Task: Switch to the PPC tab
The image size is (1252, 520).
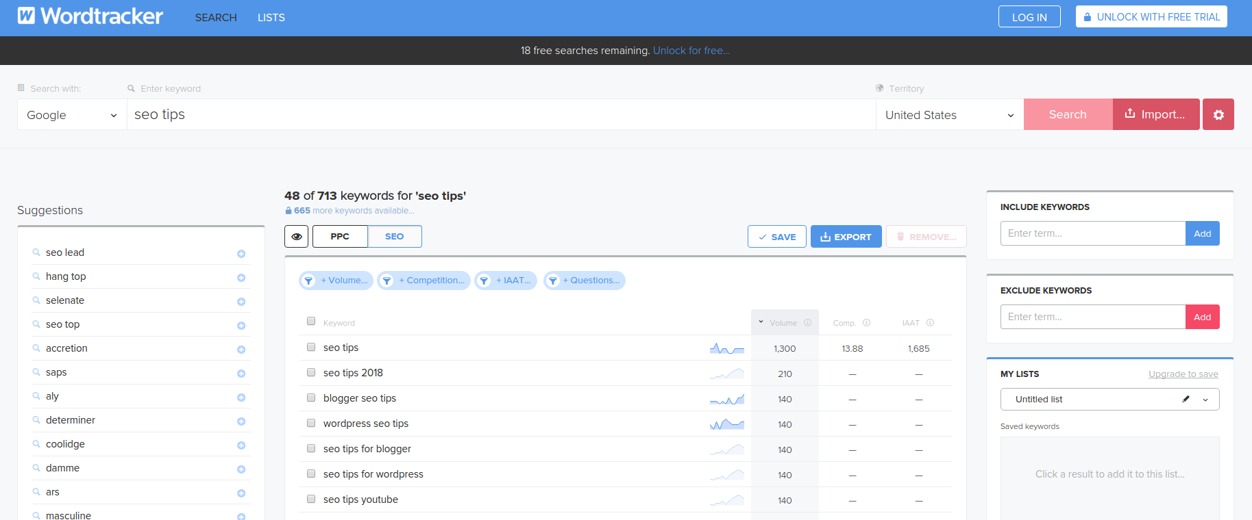Action: pyautogui.click(x=340, y=236)
